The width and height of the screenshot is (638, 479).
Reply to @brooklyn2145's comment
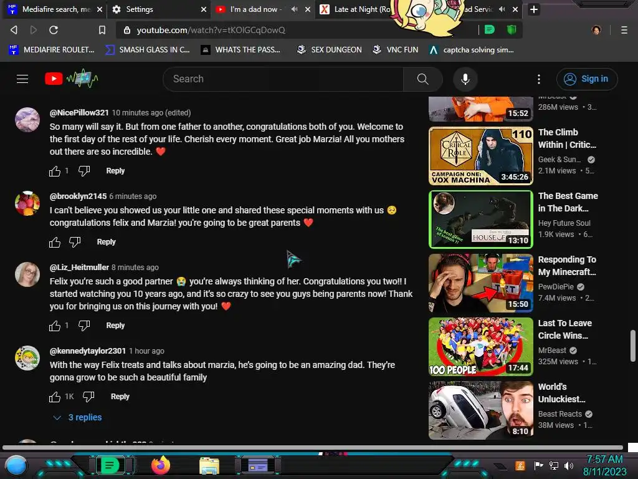(x=106, y=242)
